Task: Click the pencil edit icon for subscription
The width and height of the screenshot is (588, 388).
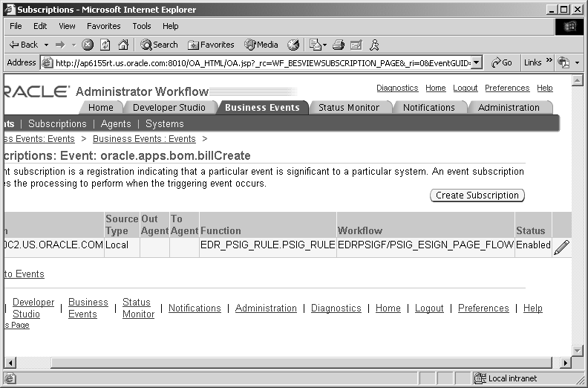Action: (561, 248)
